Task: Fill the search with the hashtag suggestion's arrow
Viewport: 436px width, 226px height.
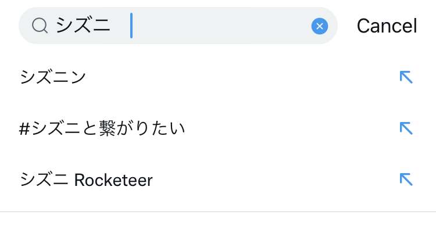Action: [x=406, y=128]
